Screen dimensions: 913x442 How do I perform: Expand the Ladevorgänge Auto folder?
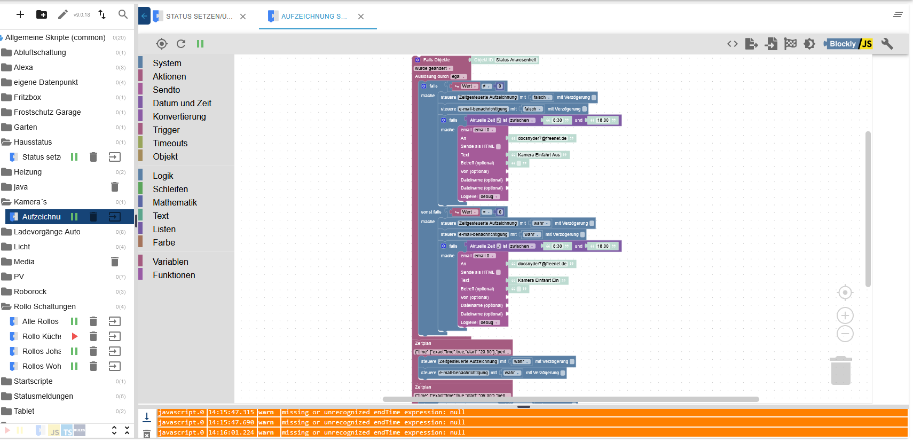click(47, 232)
